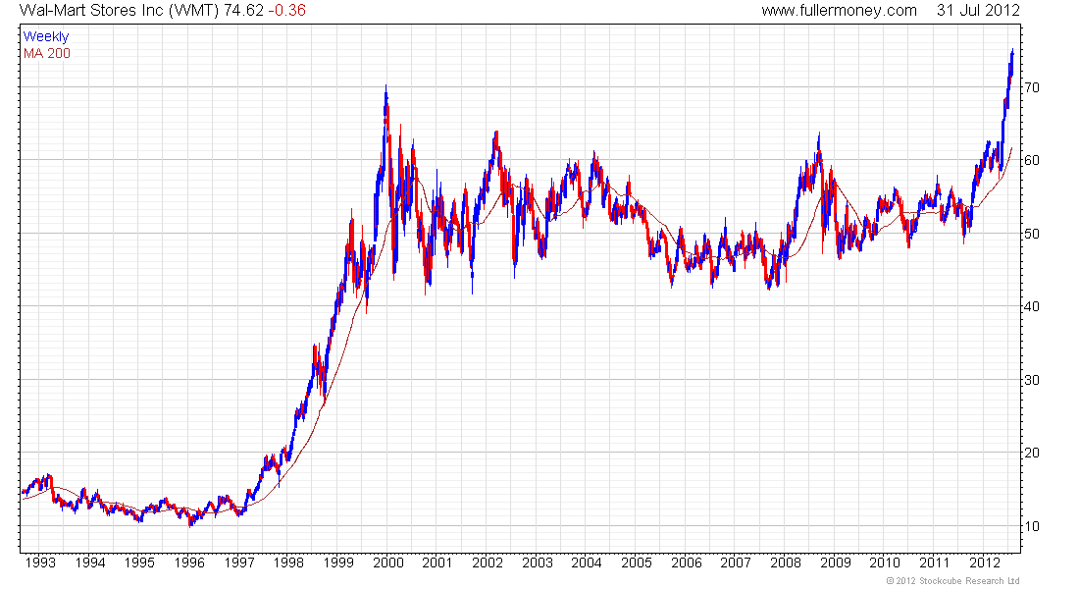The height and width of the screenshot is (589, 1079).
Task: Click the 2011 year label on x-axis
Action: [x=935, y=562]
